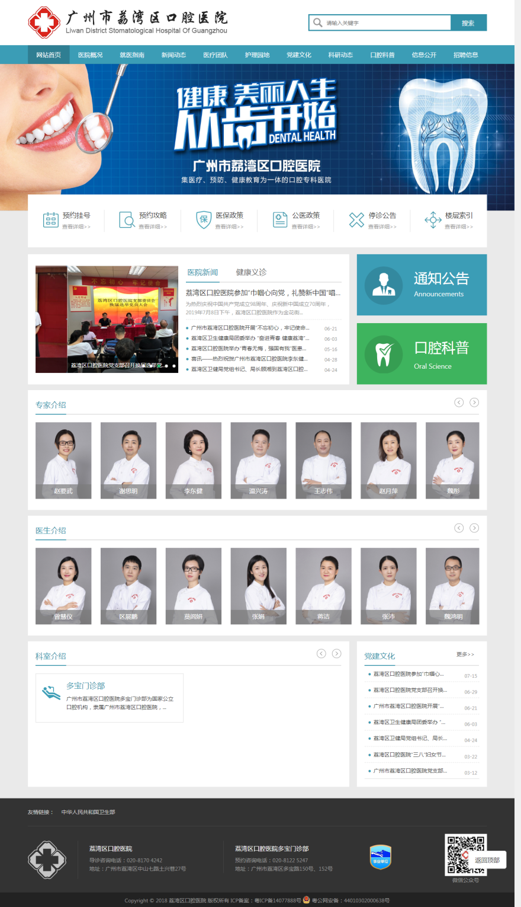The height and width of the screenshot is (907, 521).
Task: Click the dental chair icon for 多宝门诊部
Action: pyautogui.click(x=52, y=692)
